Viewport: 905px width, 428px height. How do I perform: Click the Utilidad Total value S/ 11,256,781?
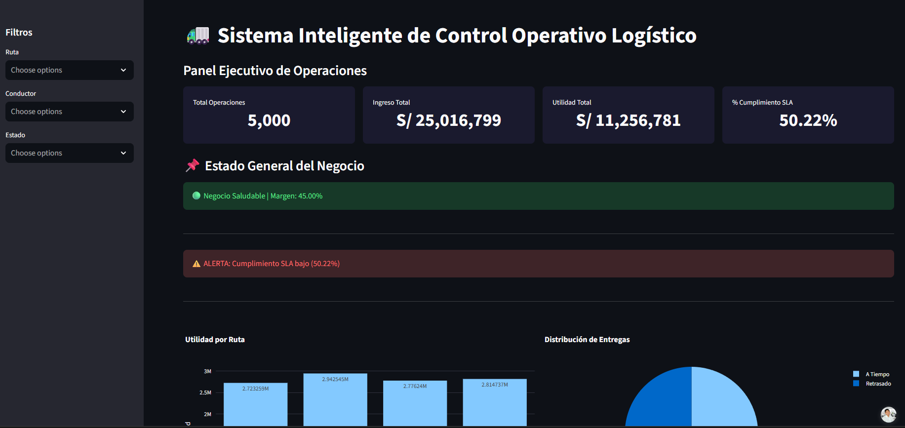(629, 120)
